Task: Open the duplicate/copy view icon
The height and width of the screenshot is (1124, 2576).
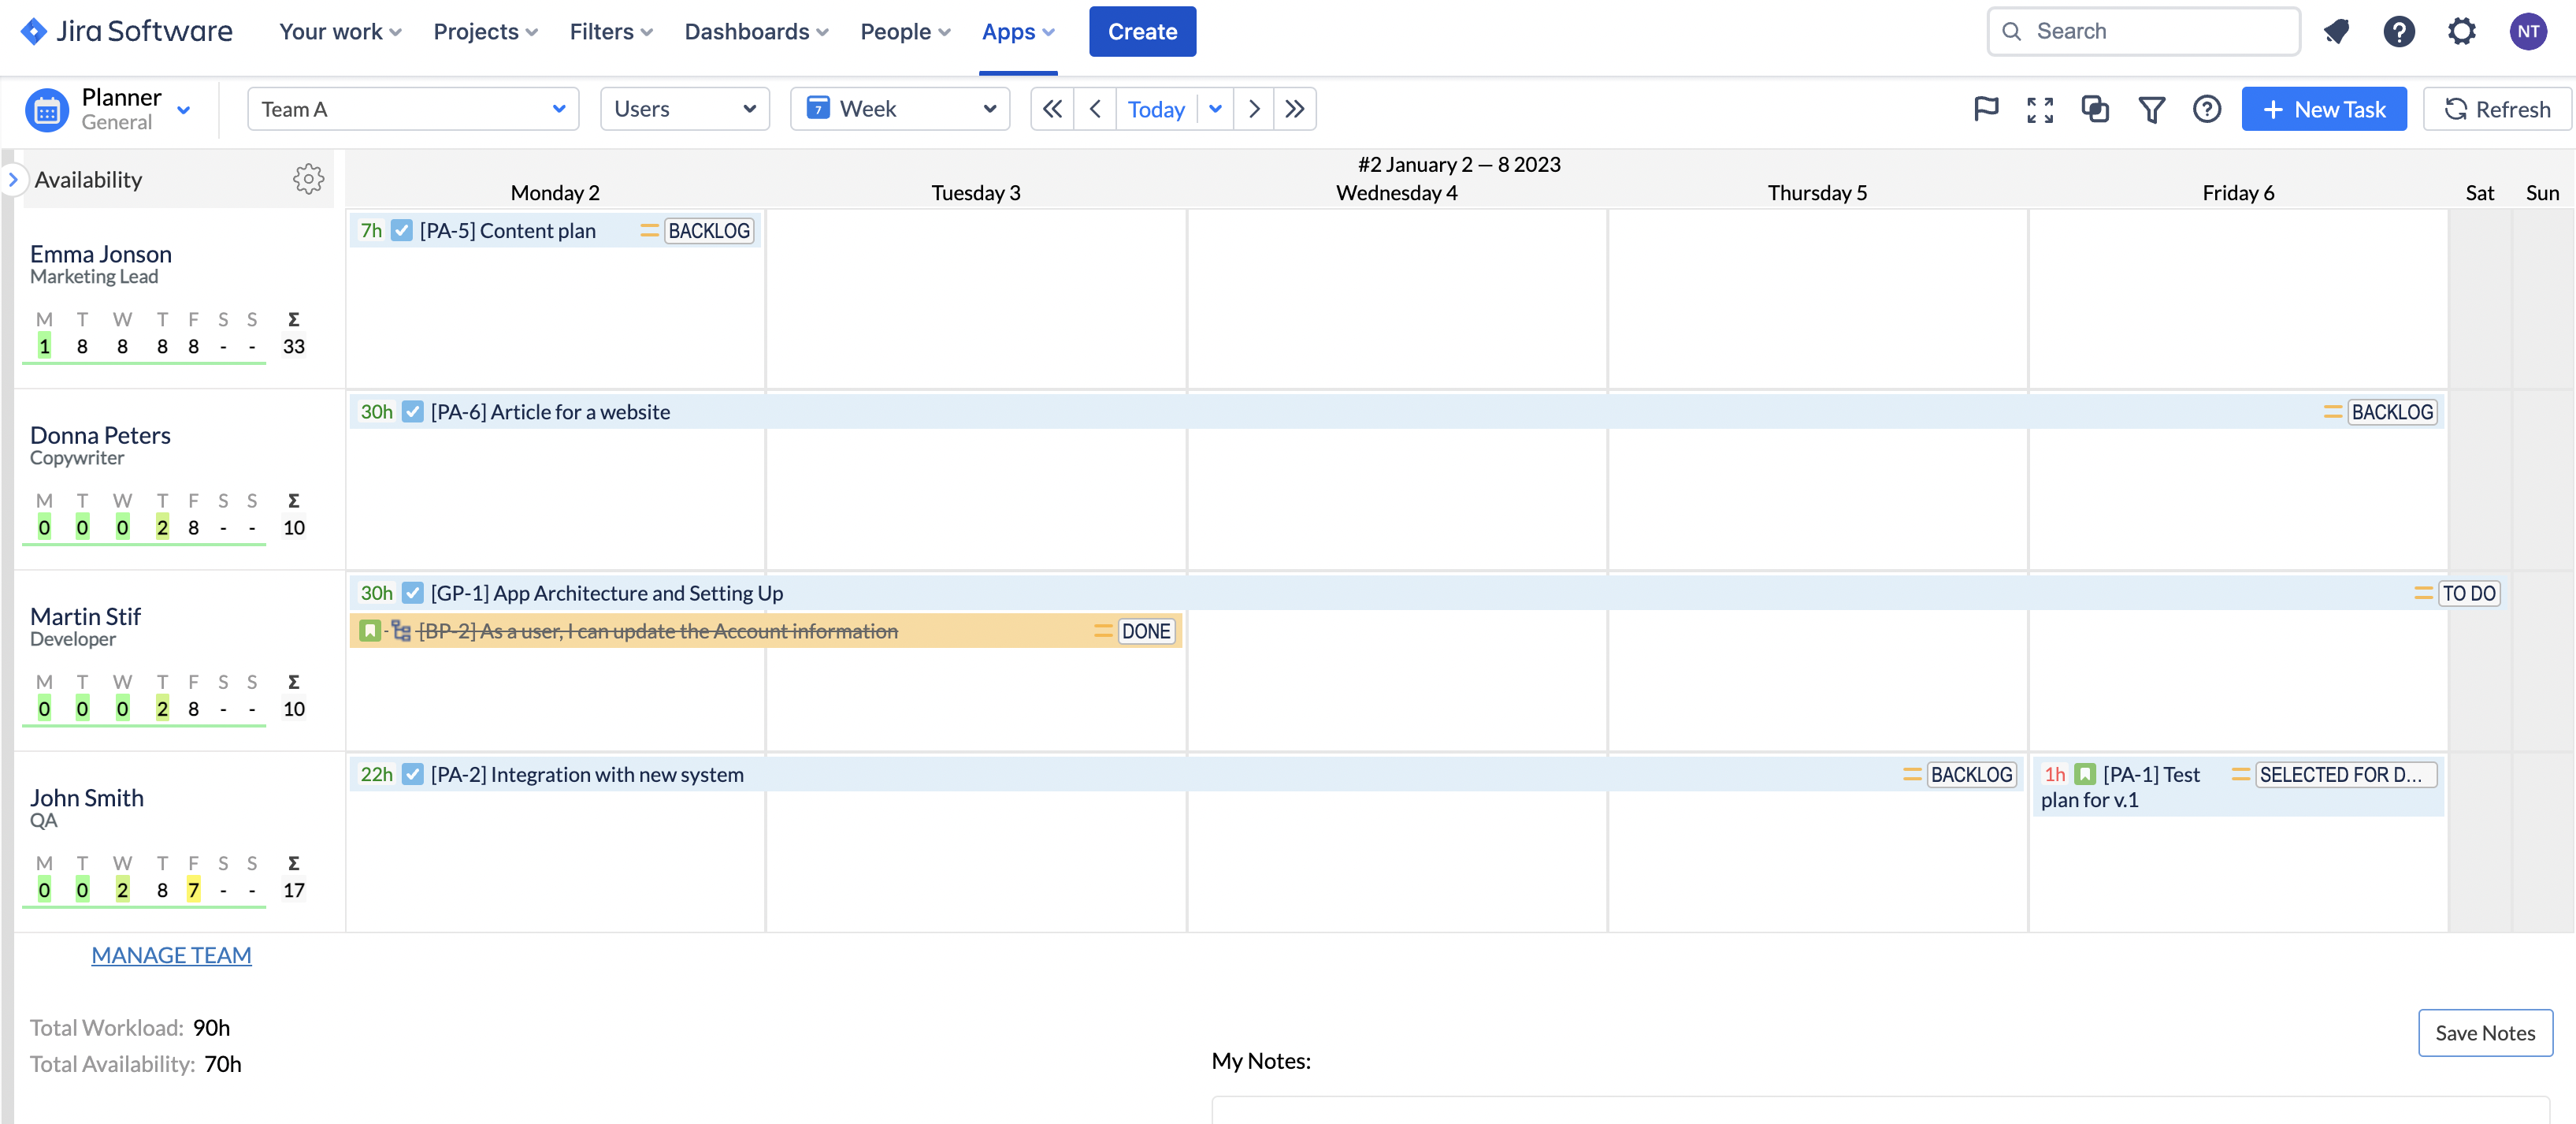Action: click(x=2095, y=109)
